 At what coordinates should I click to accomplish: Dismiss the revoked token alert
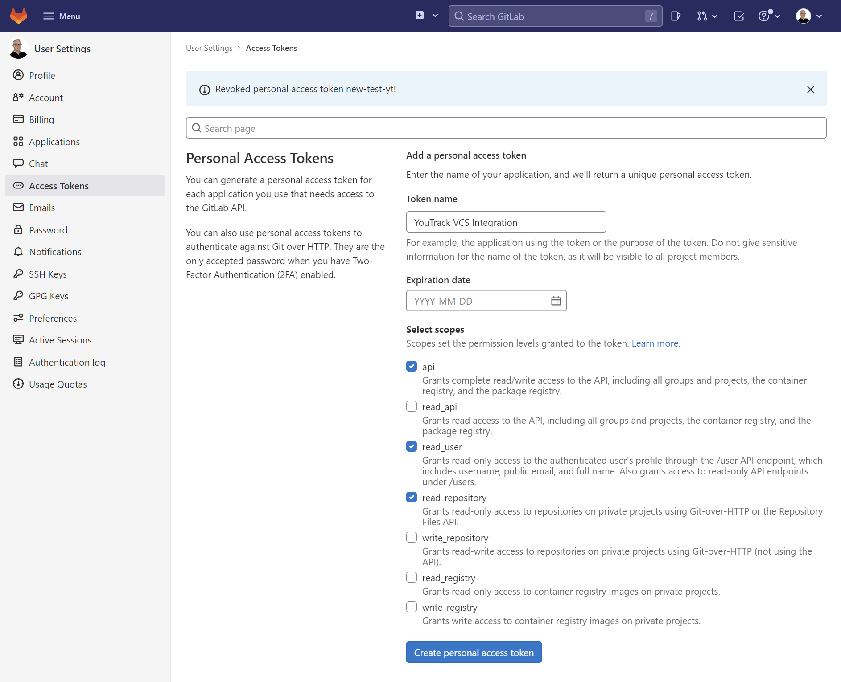click(x=810, y=89)
